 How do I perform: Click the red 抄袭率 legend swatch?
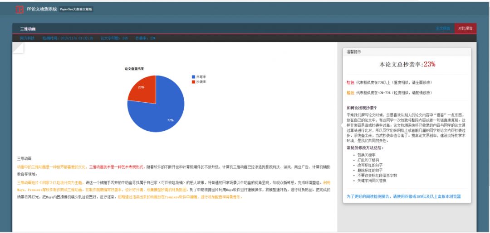tap(193, 81)
